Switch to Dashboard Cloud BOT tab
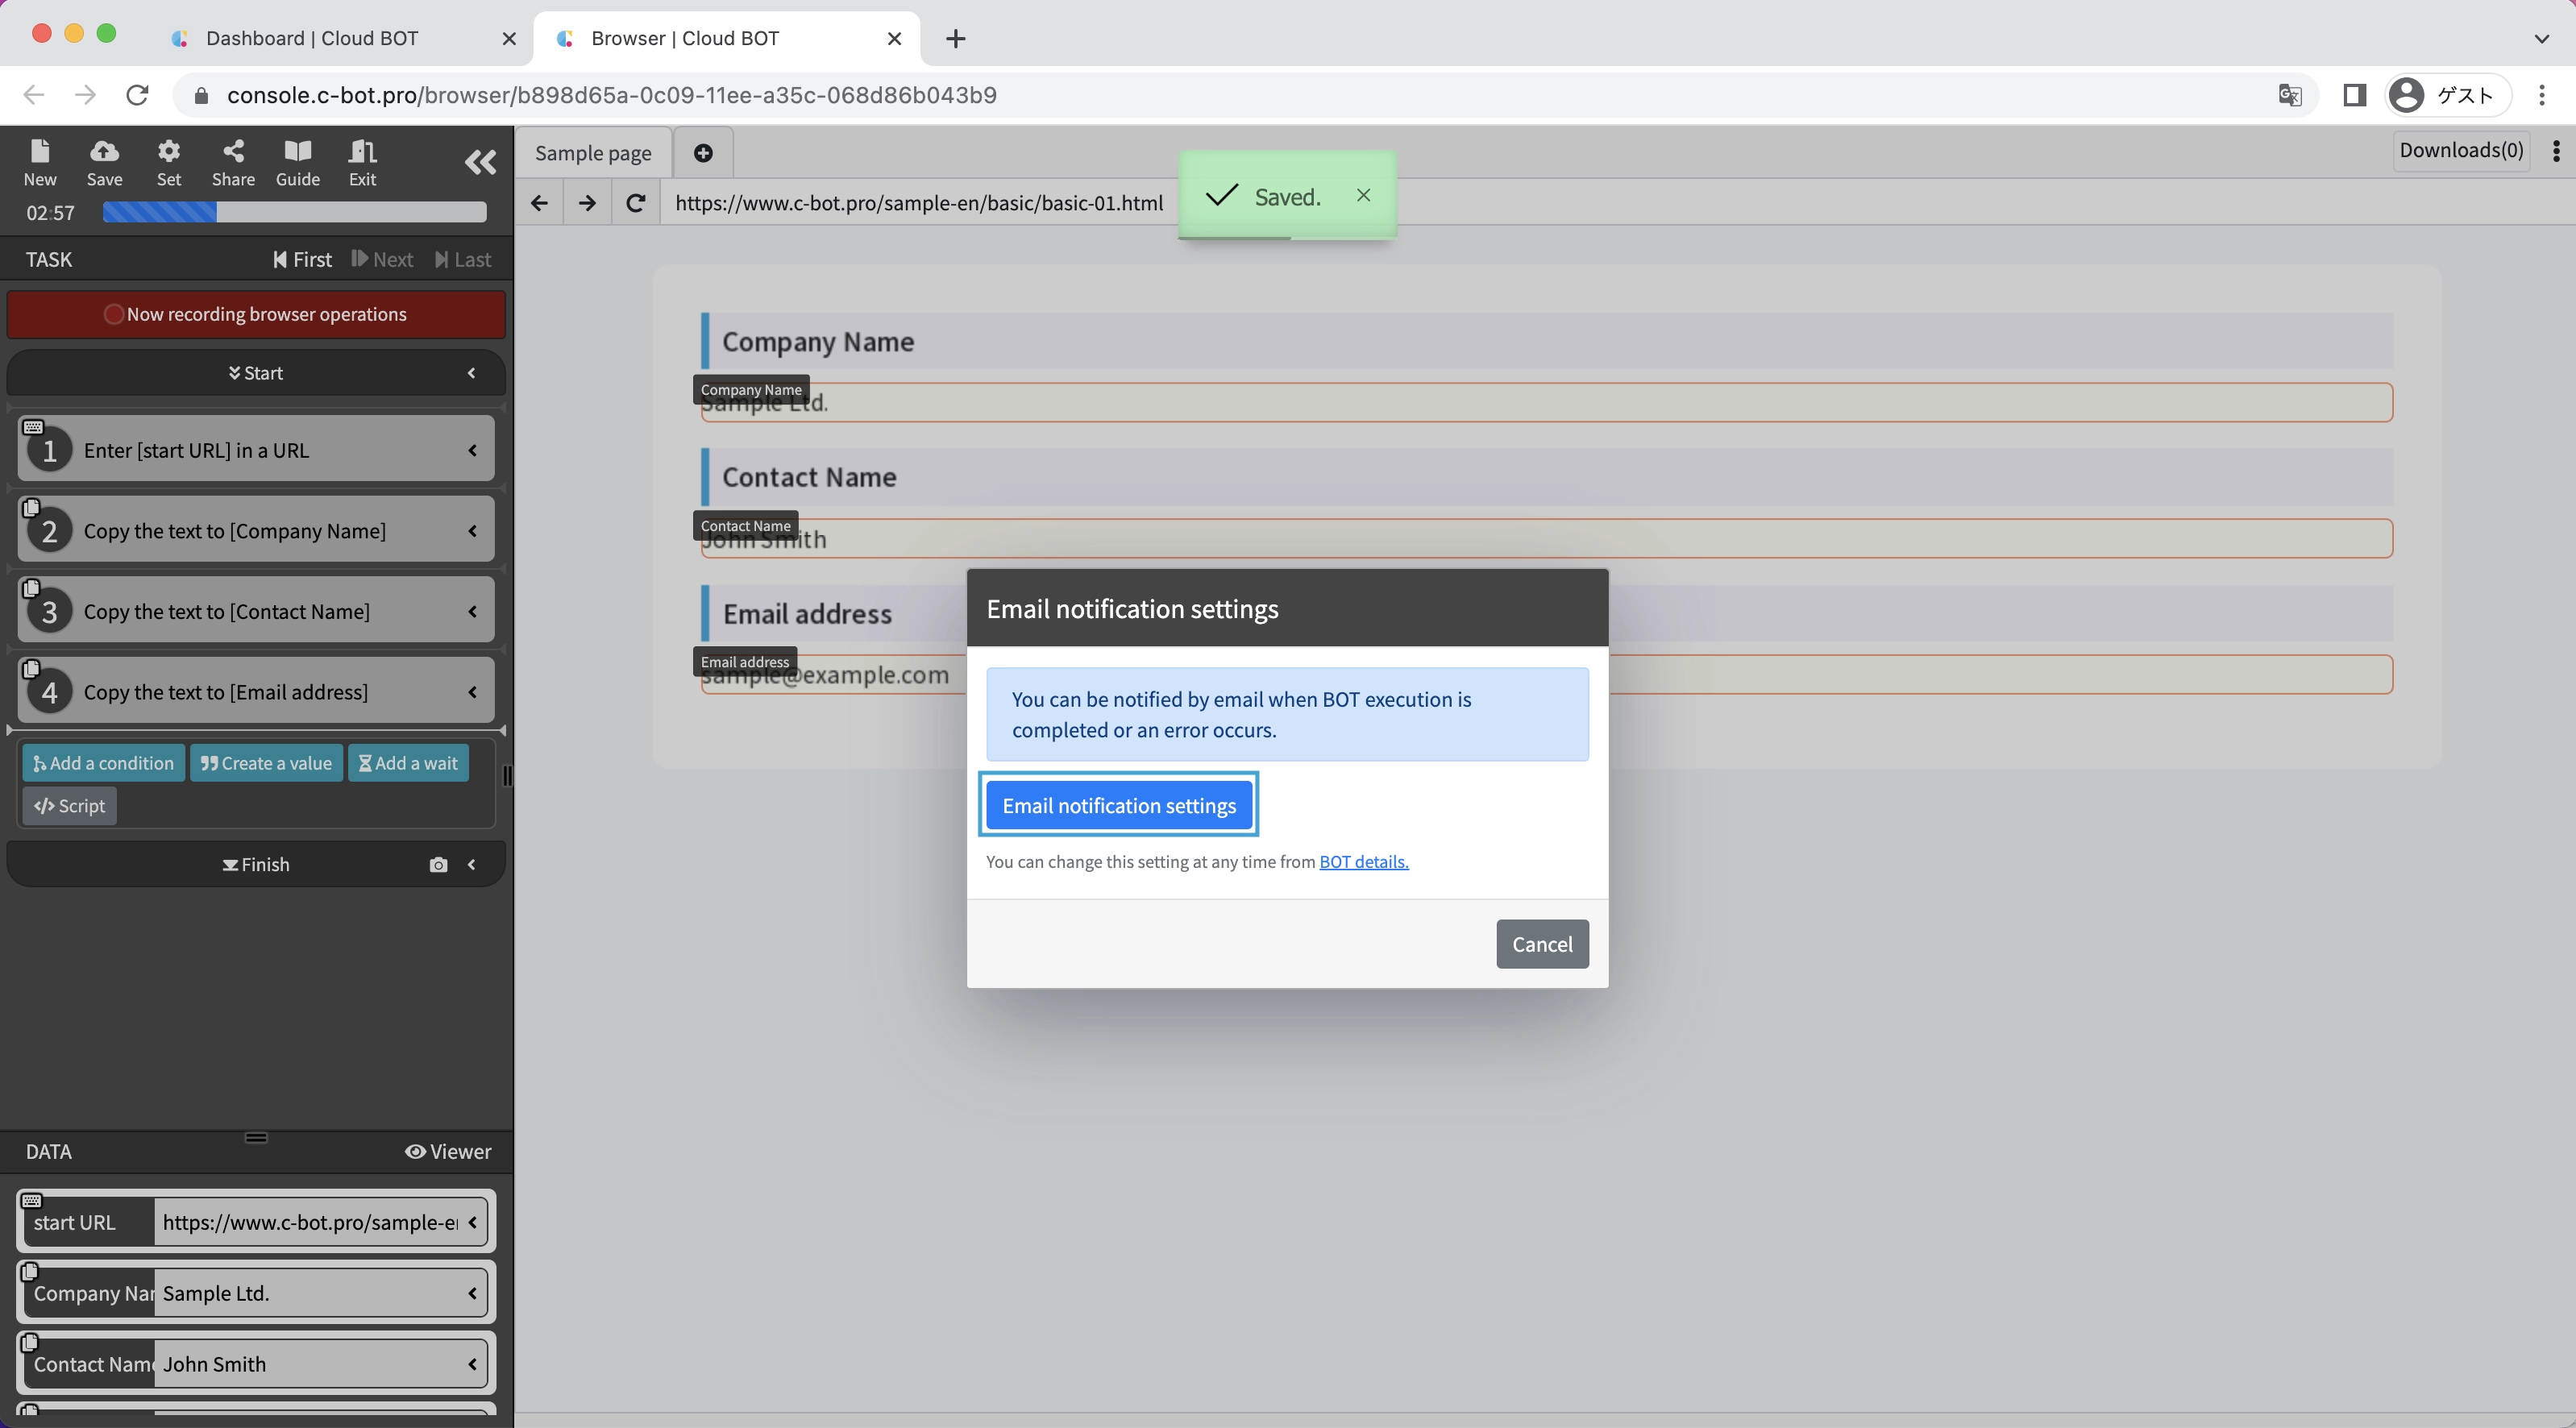This screenshot has height=1428, width=2576. click(312, 38)
